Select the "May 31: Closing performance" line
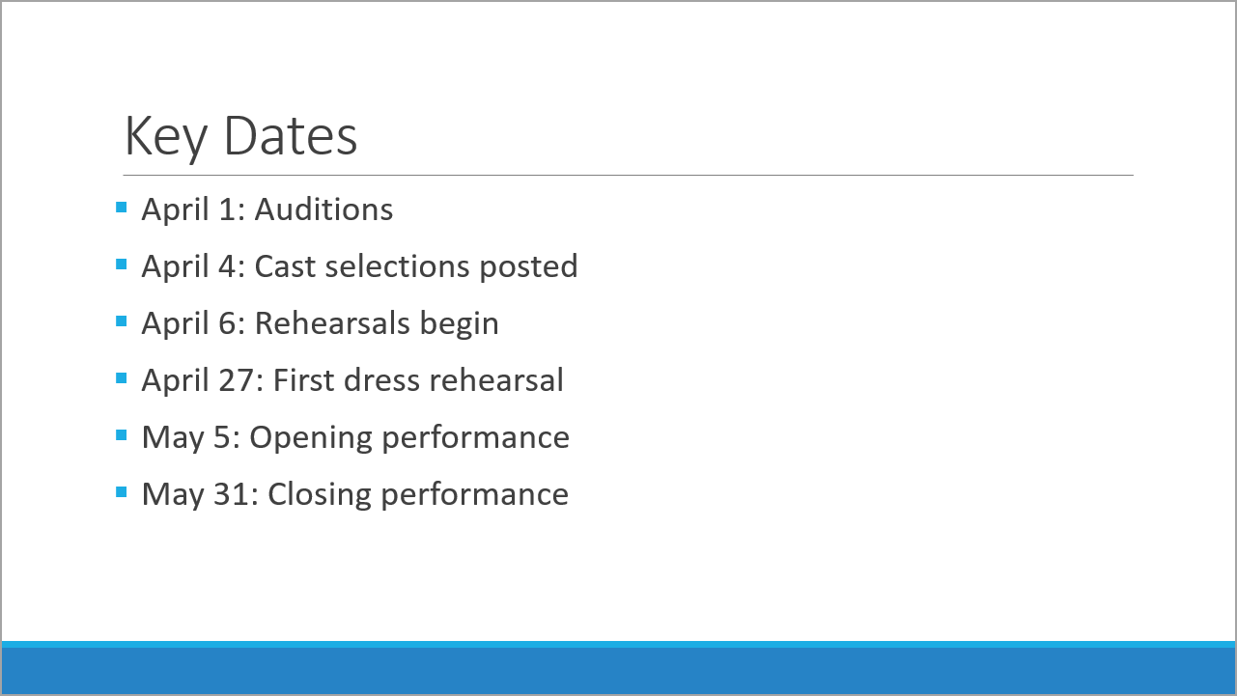This screenshot has width=1237, height=696. [354, 494]
